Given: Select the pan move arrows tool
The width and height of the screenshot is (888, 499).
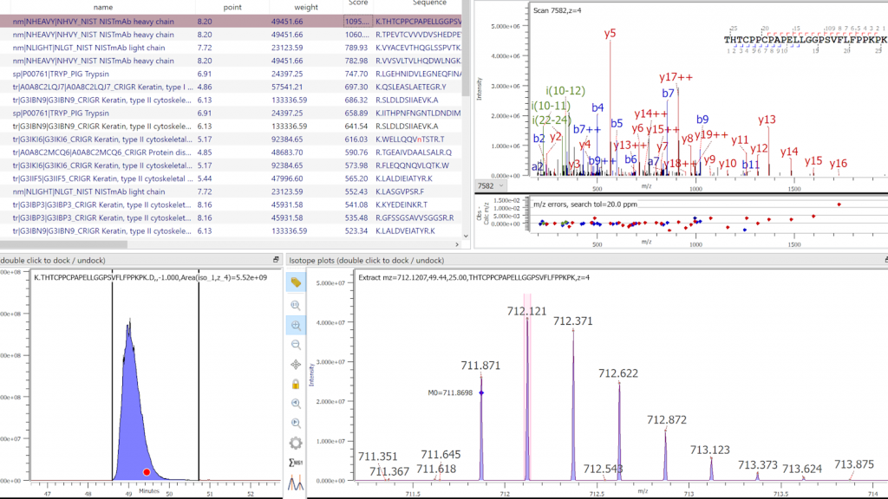Looking at the screenshot, I should tap(296, 365).
